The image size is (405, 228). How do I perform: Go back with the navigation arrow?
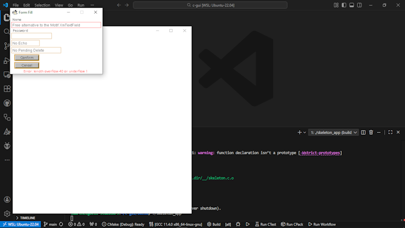119,5
